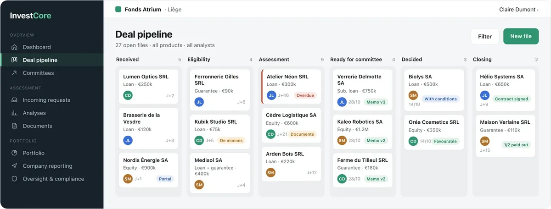
Task: Click 1/2 paid out tag on Maison Verlaine
Action: (x=516, y=145)
